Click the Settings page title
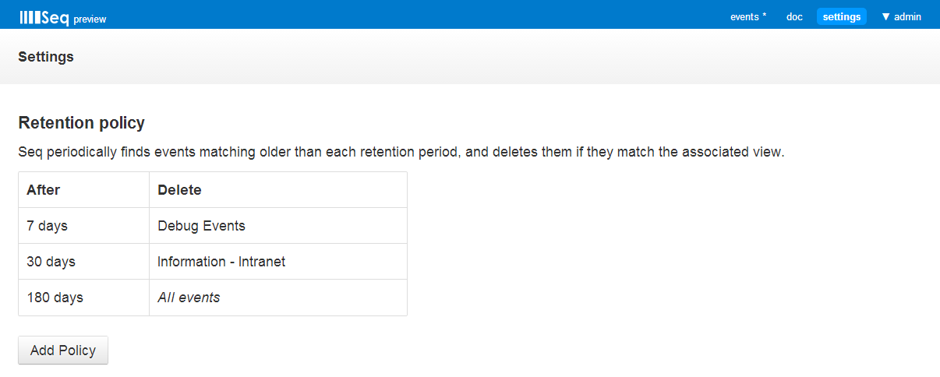This screenshot has height=377, width=940. point(46,57)
